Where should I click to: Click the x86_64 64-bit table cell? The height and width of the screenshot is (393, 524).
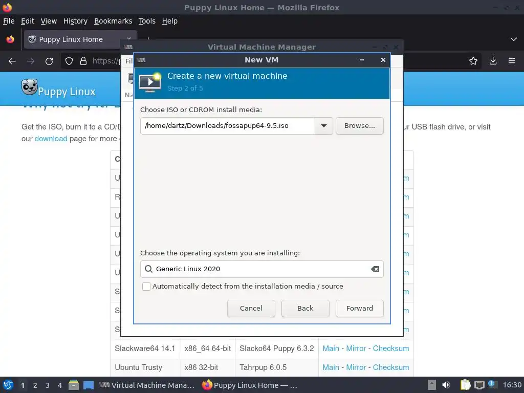(208, 348)
